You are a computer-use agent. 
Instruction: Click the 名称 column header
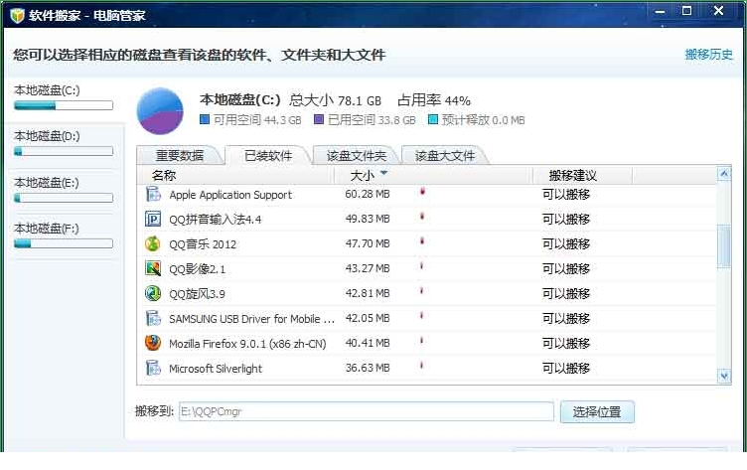(164, 176)
